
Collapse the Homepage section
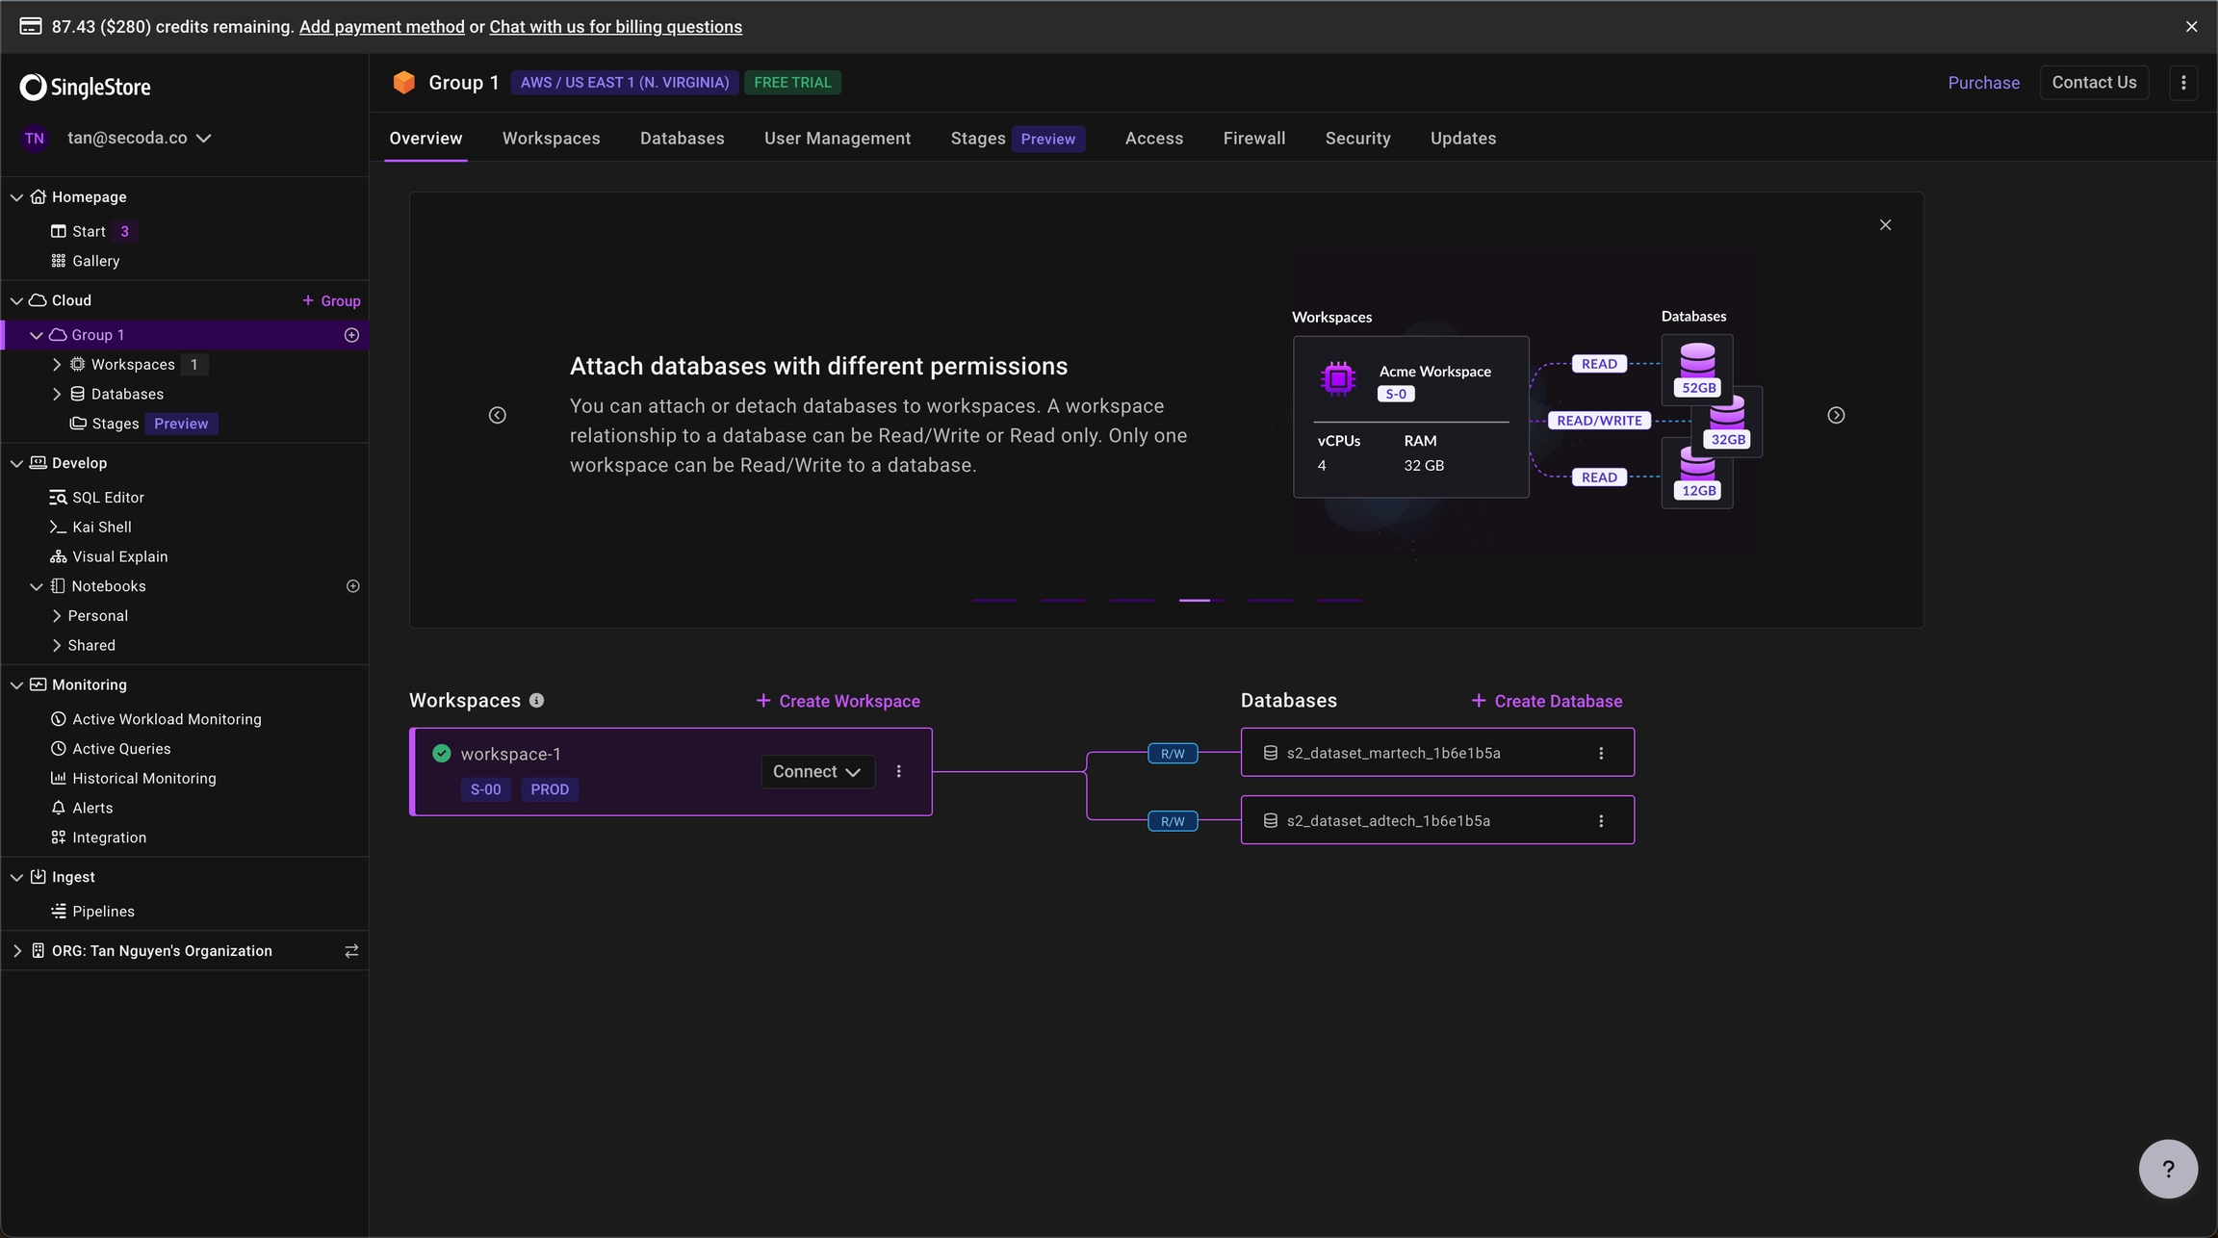pyautogui.click(x=16, y=197)
